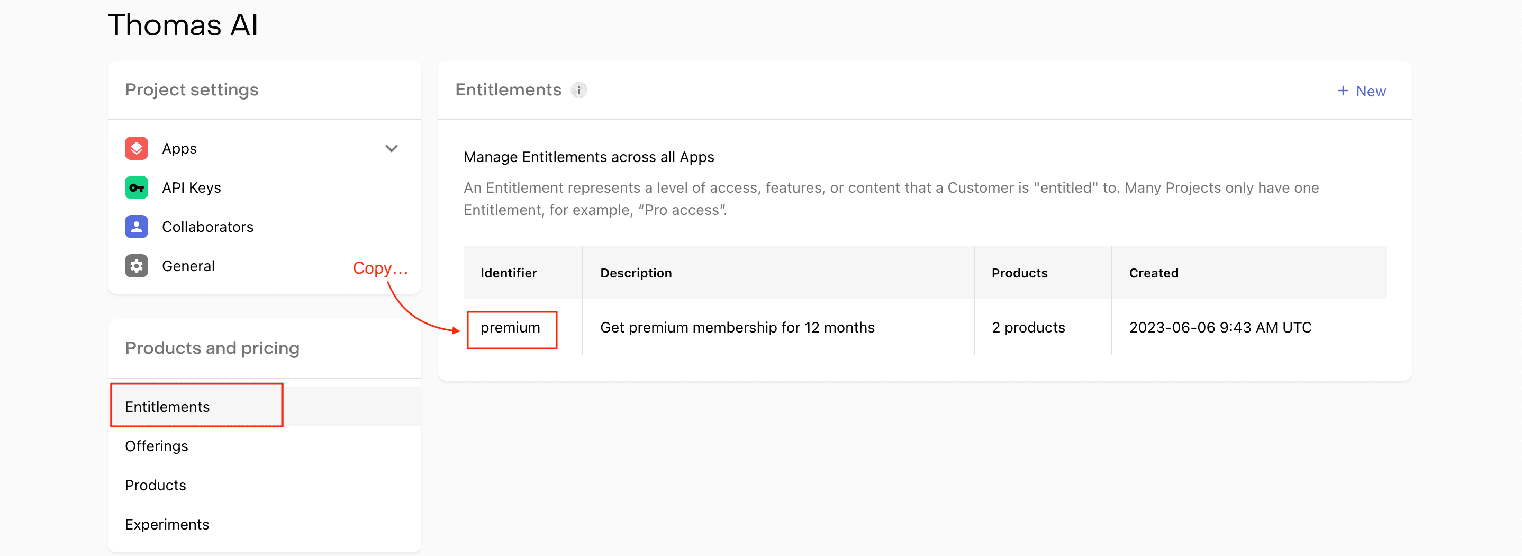Select Entitlements in the sidebar
The height and width of the screenshot is (556, 1522).
(x=167, y=407)
